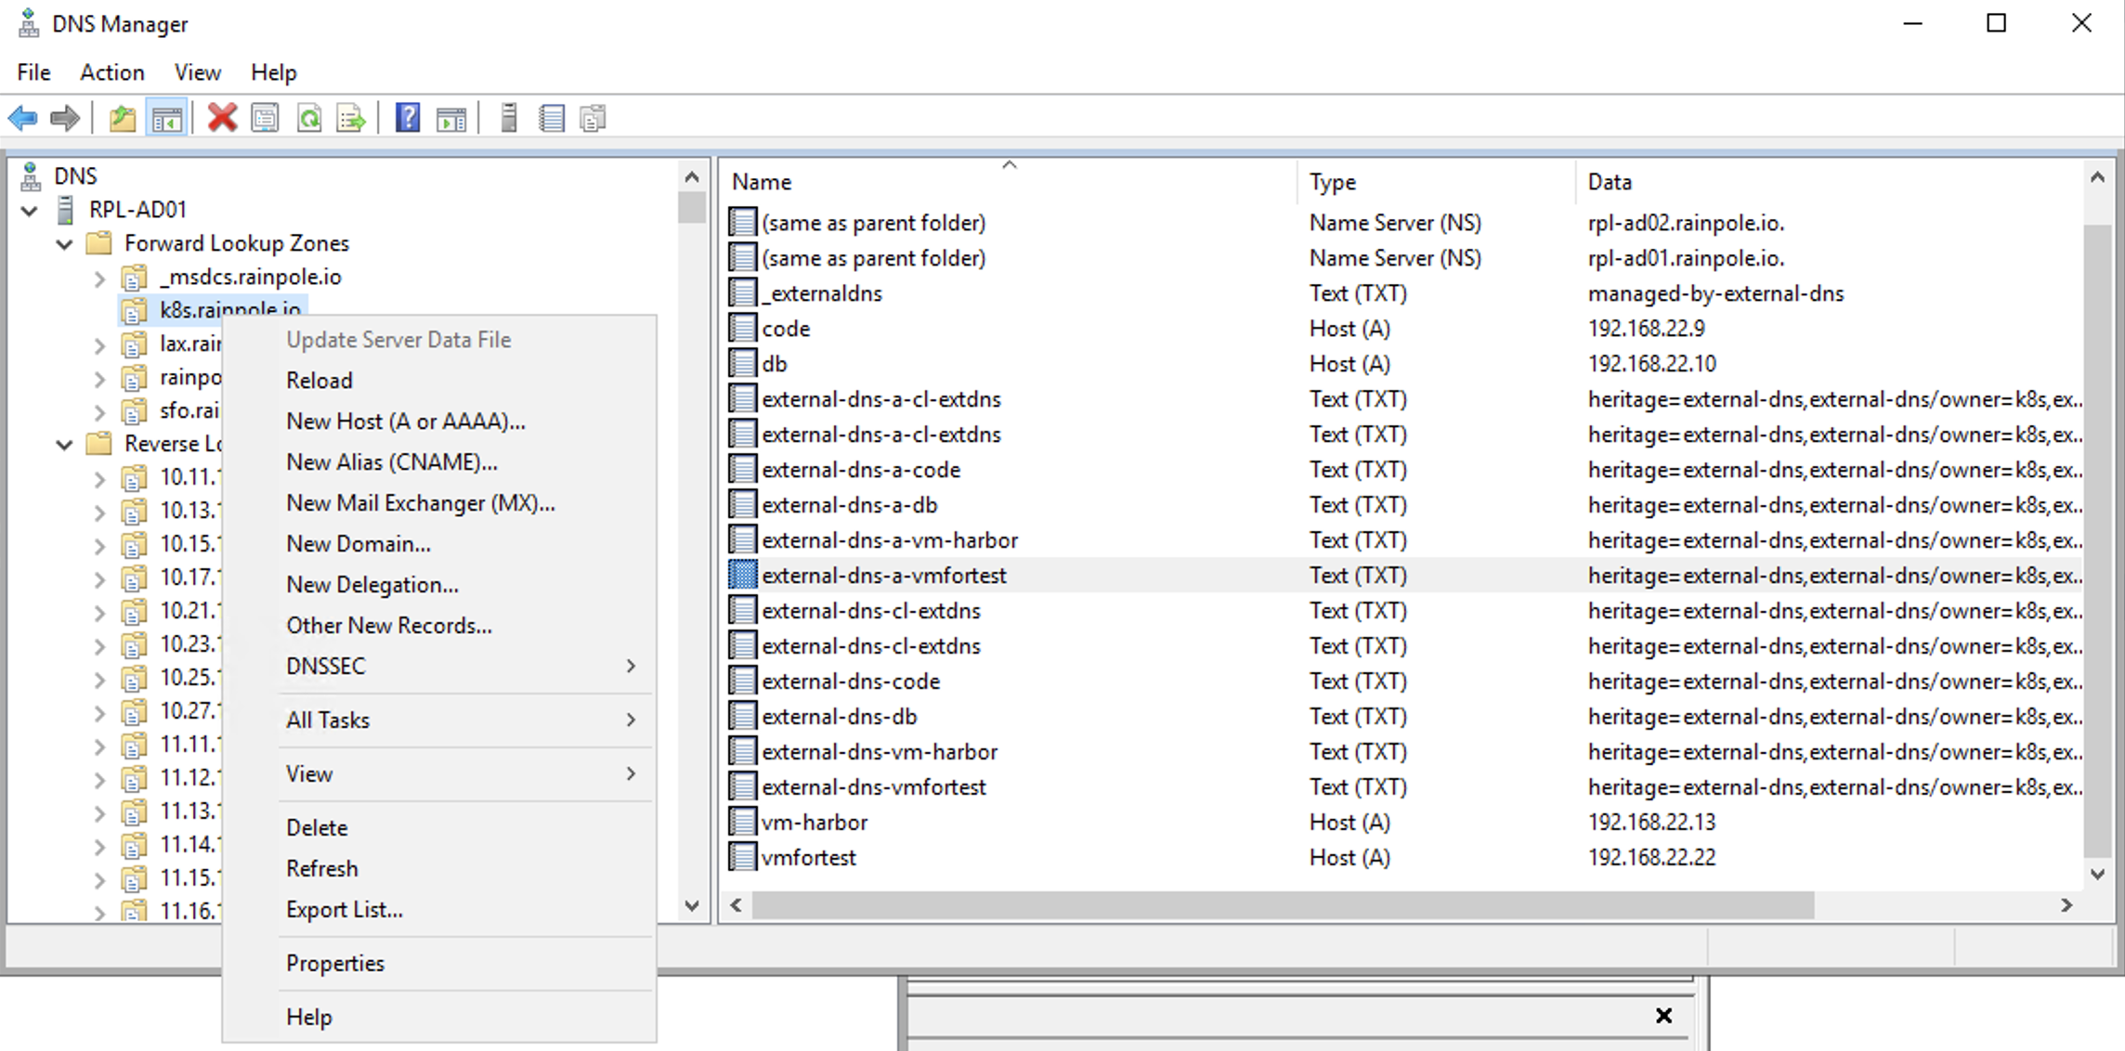This screenshot has height=1051, width=2125.
Task: Open the Action menu in menu bar
Action: [111, 72]
